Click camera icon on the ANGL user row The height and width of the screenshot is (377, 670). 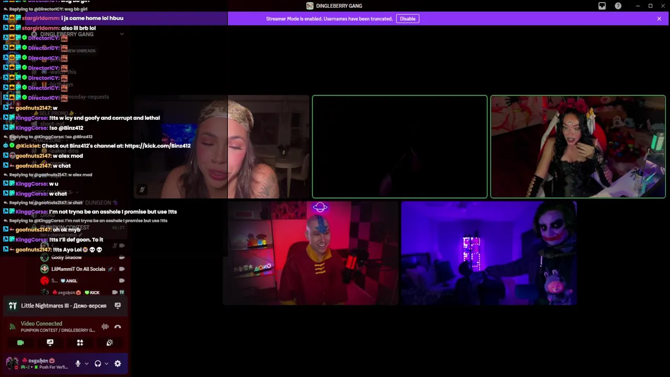122,281
